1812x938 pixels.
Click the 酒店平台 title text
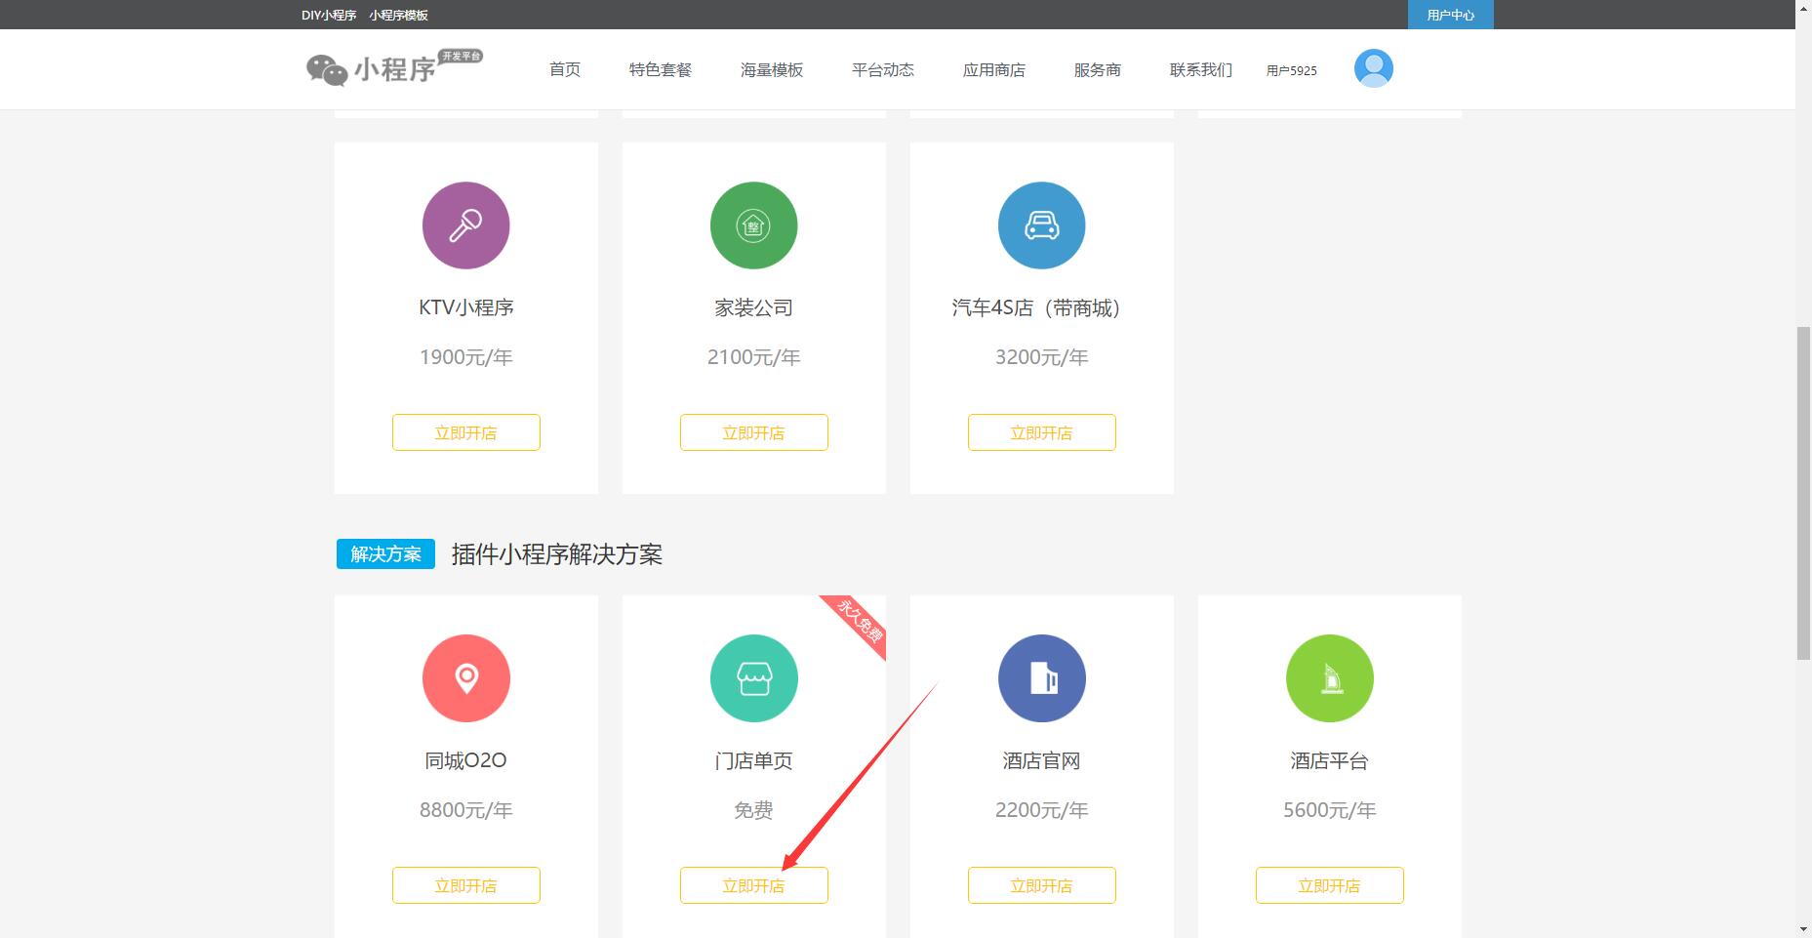1329,760
